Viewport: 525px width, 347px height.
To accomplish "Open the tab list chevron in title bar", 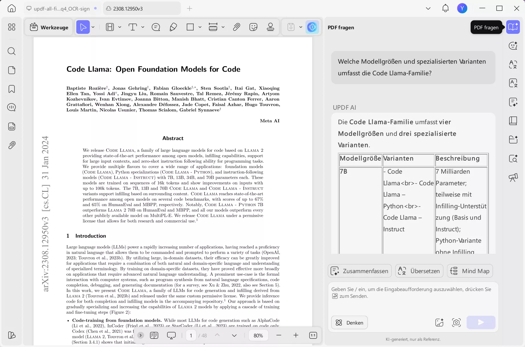I will coord(428,8).
